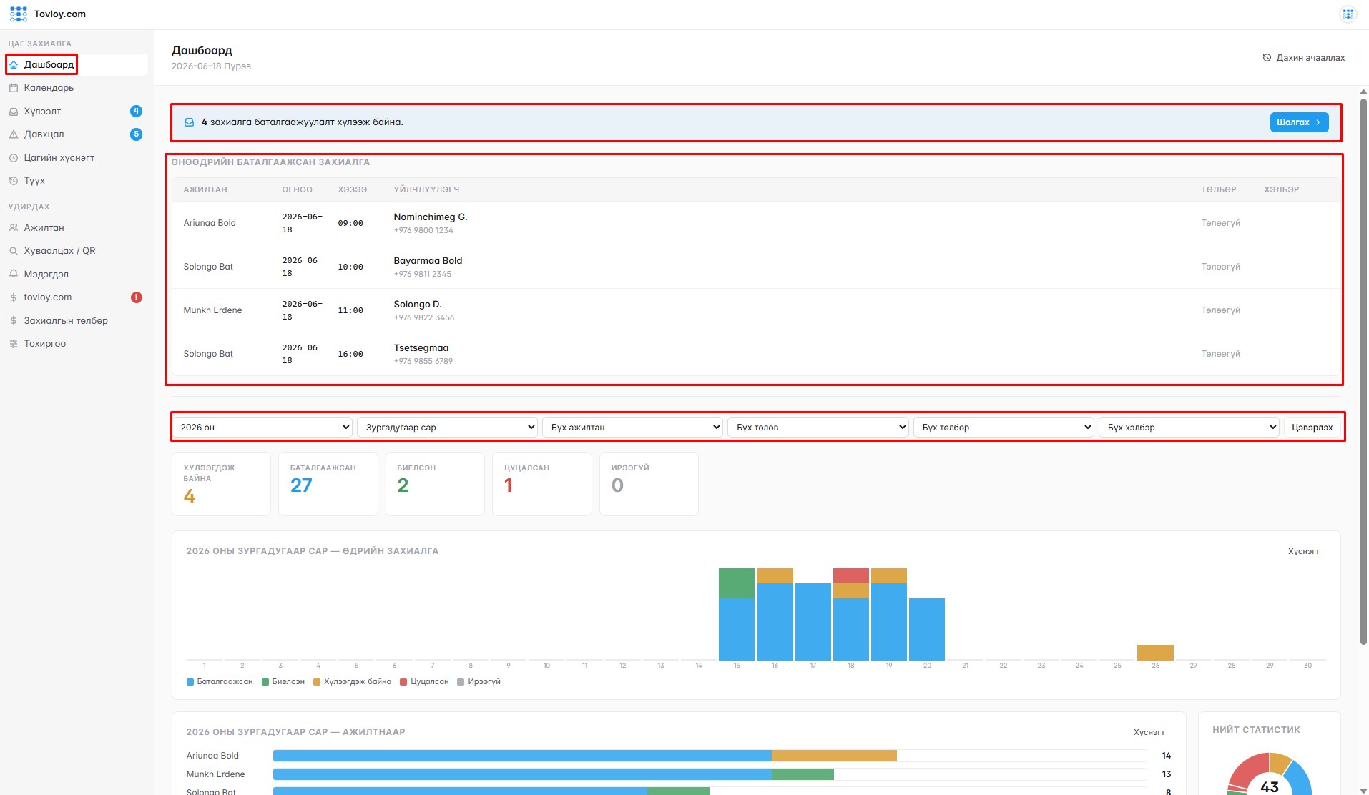Click the Solongo D. customer name
This screenshot has width=1369, height=795.
(418, 305)
